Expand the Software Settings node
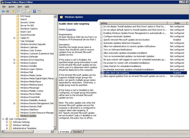Screen dimensions: 190x138 tap(7, 122)
